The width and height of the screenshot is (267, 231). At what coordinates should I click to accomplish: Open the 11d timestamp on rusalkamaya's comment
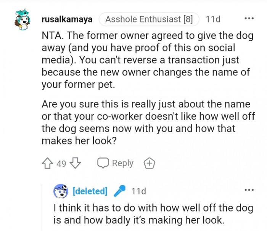[x=212, y=19]
